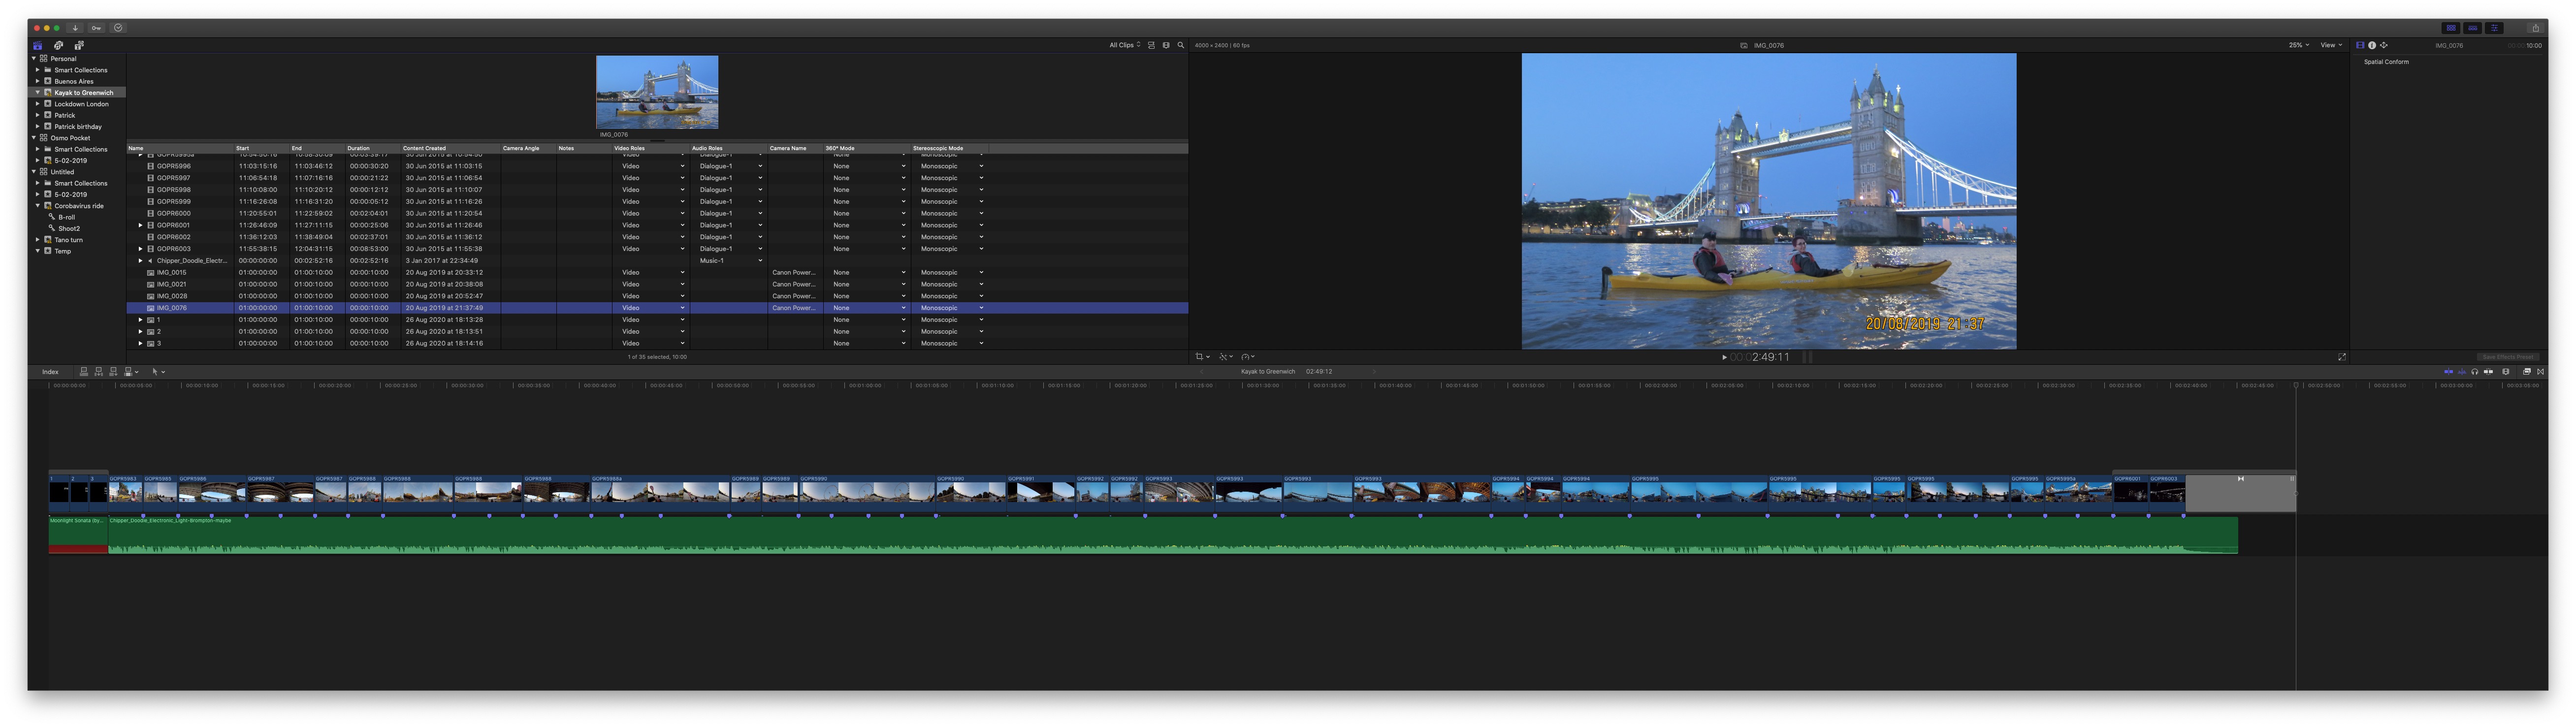Image resolution: width=2576 pixels, height=727 pixels.
Task: Open the Import Media arrow icon
Action: 75,28
